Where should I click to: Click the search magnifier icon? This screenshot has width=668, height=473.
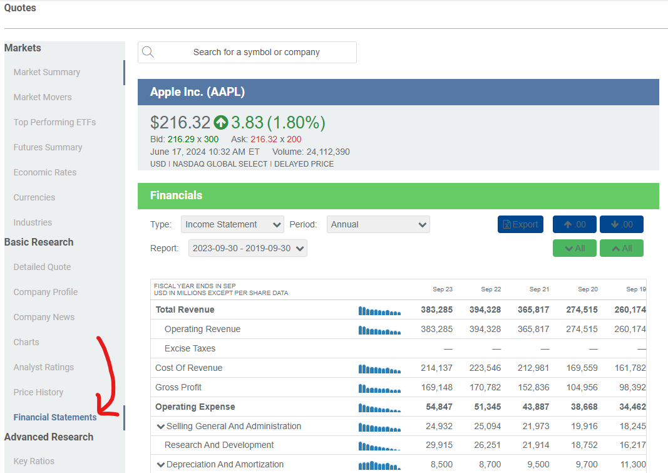[148, 52]
